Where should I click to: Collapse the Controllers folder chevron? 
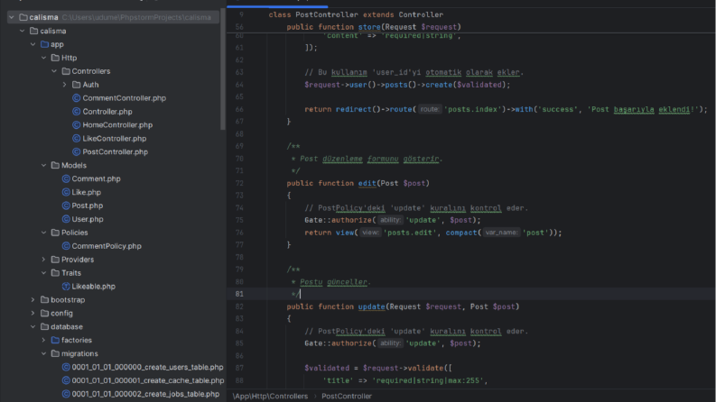(54, 71)
